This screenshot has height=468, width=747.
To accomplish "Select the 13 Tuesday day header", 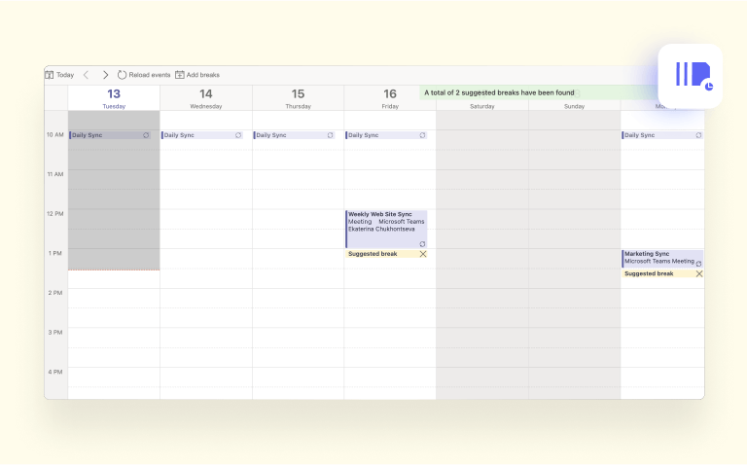I will point(114,98).
